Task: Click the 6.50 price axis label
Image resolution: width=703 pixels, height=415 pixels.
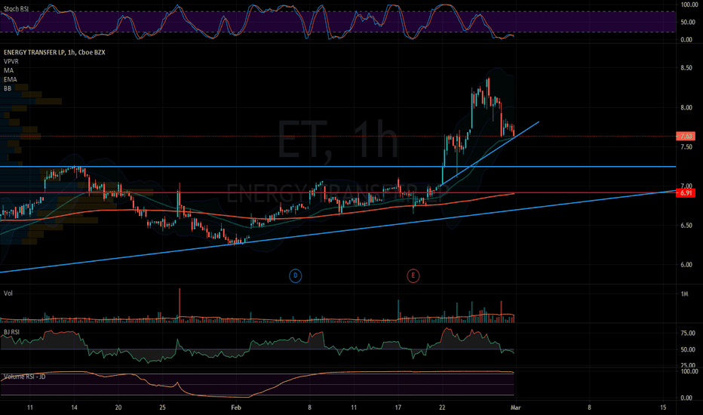Action: pyautogui.click(x=686, y=225)
